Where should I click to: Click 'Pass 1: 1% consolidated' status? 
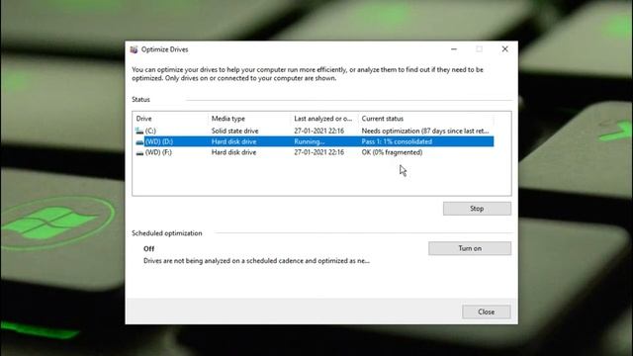(397, 141)
